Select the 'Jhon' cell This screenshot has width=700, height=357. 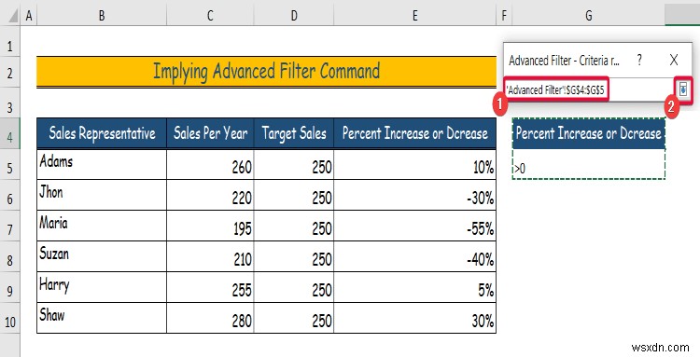(x=102, y=195)
